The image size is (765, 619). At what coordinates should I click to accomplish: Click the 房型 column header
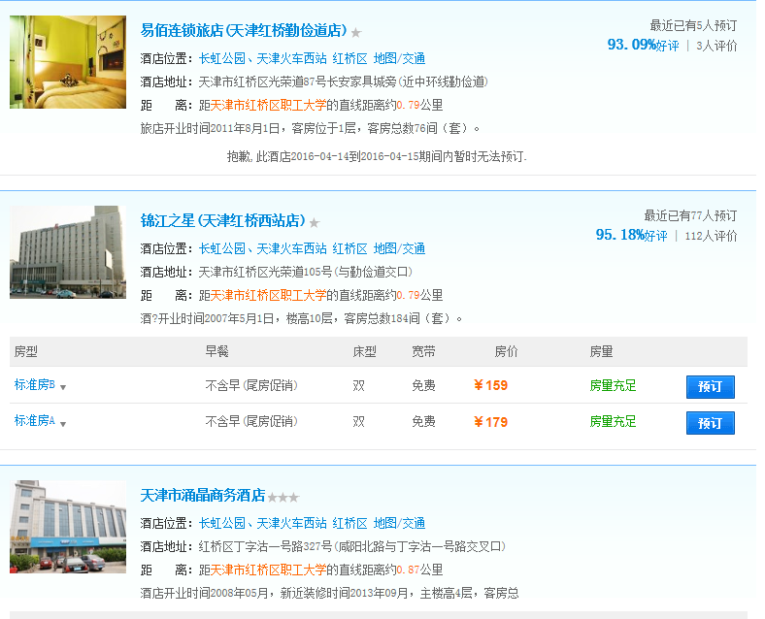coord(26,351)
